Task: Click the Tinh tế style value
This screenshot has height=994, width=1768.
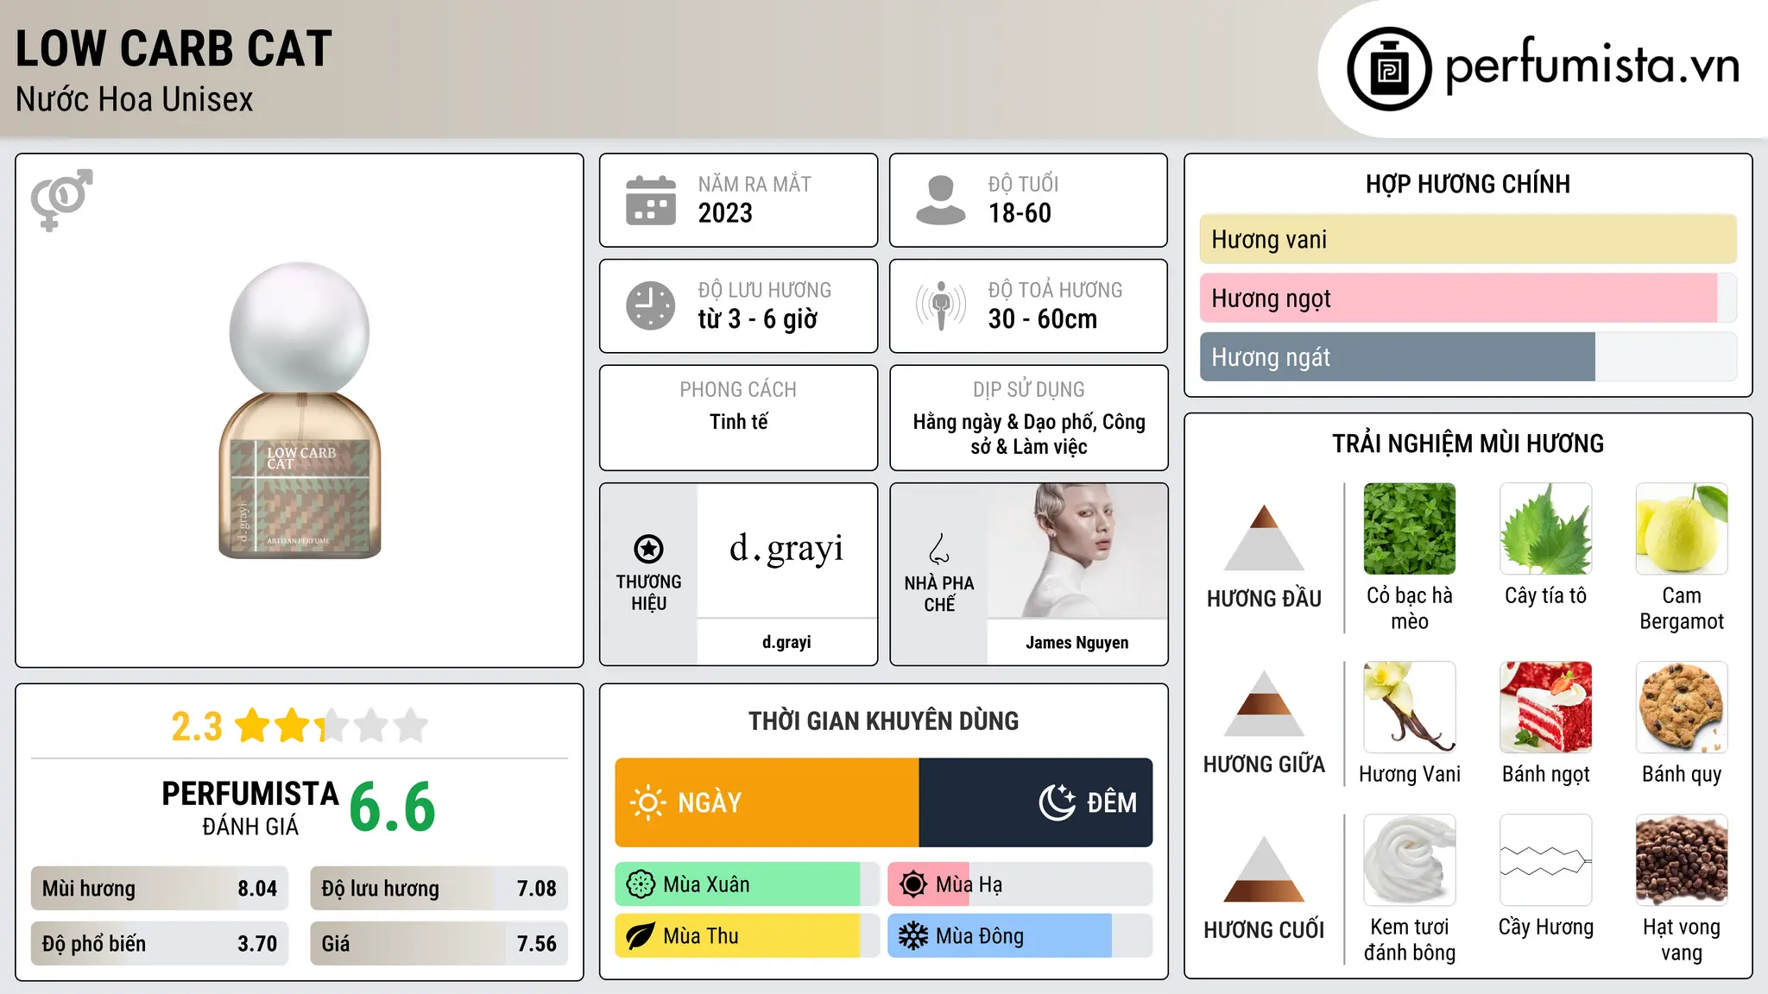Action: [x=739, y=422]
